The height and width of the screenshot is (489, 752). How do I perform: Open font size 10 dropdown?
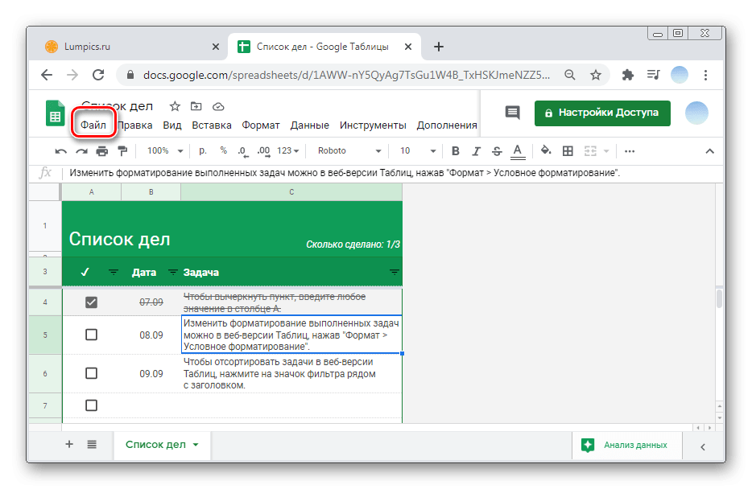418,151
